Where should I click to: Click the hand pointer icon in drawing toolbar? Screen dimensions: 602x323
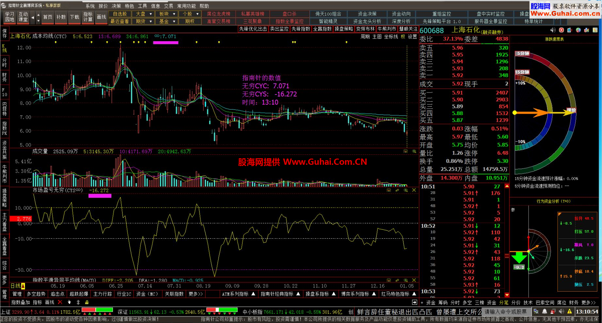coord(69,302)
